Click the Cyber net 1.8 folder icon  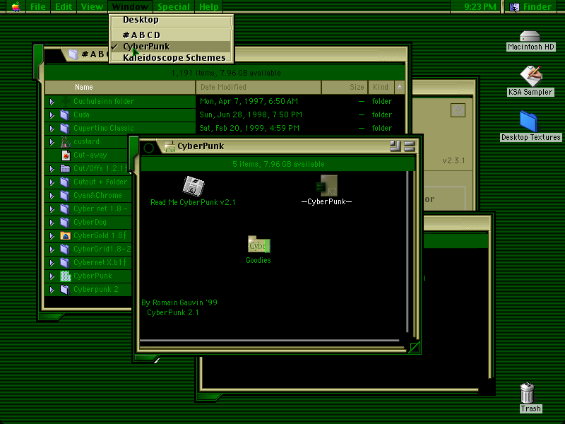[65, 208]
